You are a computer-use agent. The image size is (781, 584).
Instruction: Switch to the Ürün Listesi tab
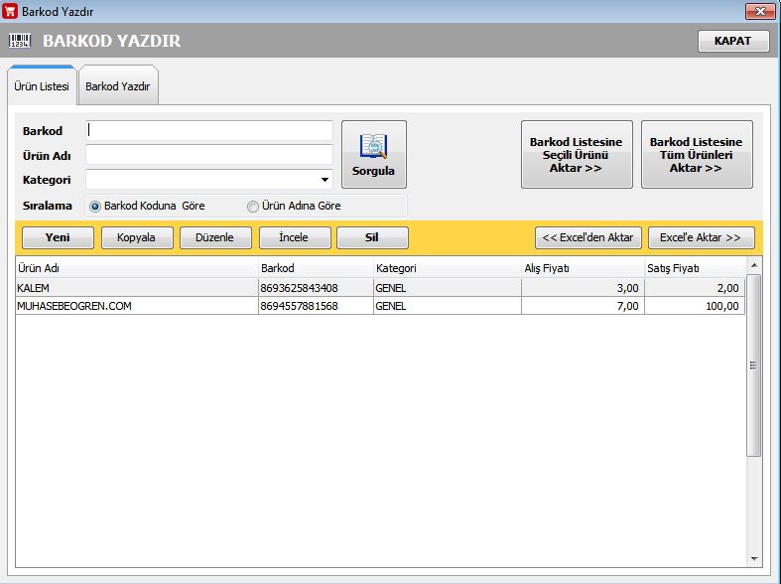[x=42, y=86]
